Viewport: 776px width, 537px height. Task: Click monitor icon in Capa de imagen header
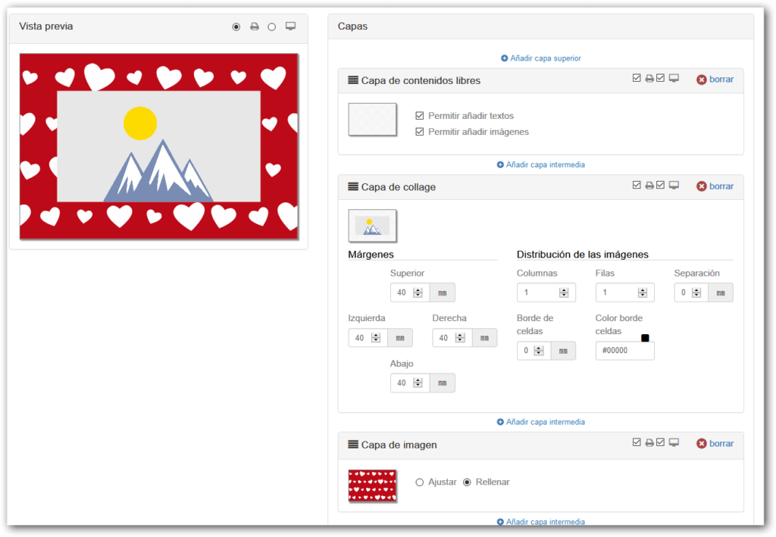674,442
